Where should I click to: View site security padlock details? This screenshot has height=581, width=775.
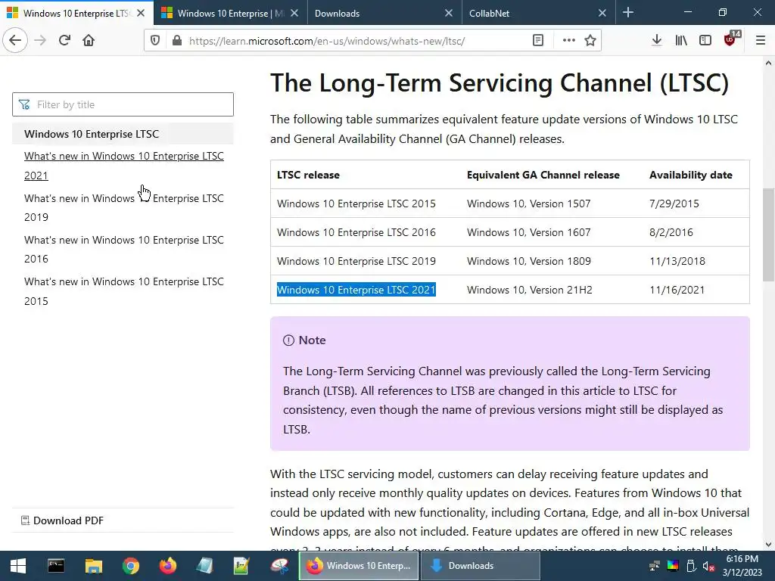(176, 41)
